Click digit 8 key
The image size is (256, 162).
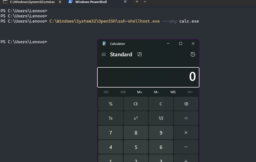136,132
